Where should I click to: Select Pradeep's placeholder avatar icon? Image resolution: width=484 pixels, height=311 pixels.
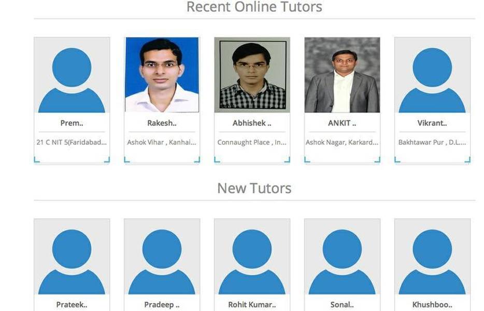point(162,257)
